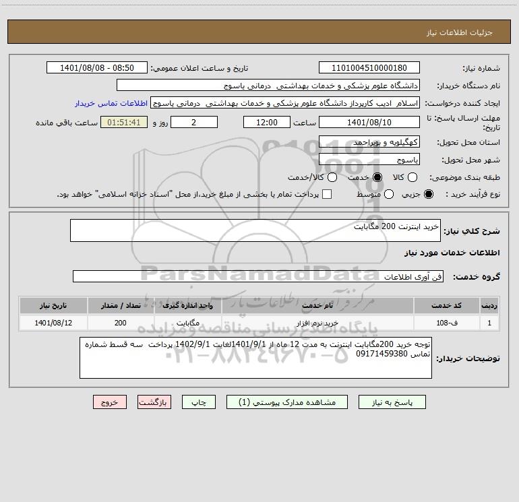The height and width of the screenshot is (502, 519).
Task: Click the heading اطلاعات خدمات مورد نیاز
Action: tap(452, 253)
